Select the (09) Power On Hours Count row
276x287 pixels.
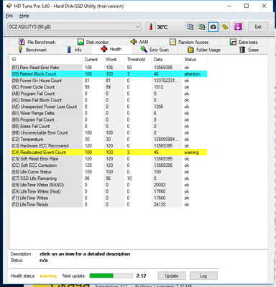coord(109,81)
